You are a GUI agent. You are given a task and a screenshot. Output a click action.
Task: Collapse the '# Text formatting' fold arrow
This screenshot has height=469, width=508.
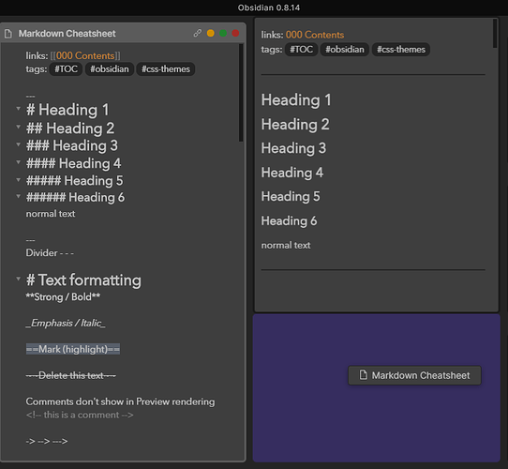pyautogui.click(x=19, y=279)
